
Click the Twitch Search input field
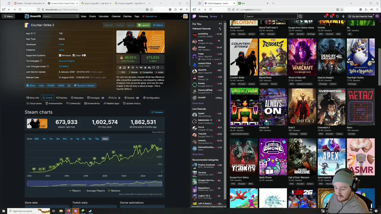point(271,16)
